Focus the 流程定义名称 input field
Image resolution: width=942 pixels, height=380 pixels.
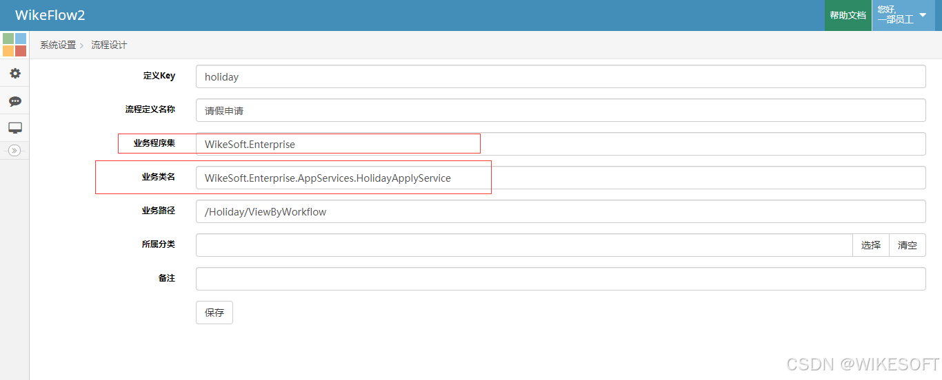coord(561,110)
